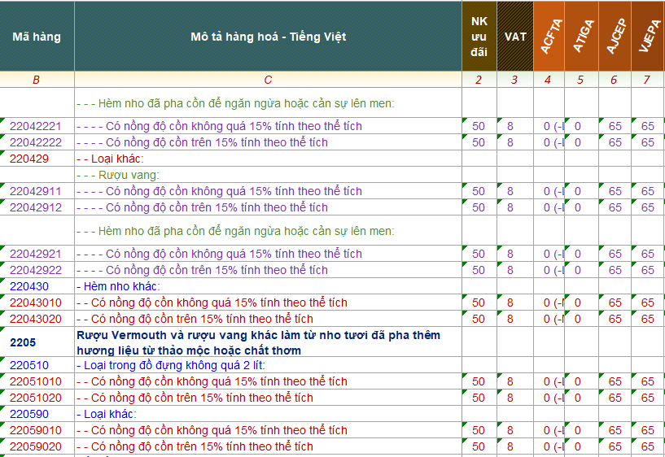Click code cell 22059020
Image resolution: width=665 pixels, height=457 pixels.
tap(36, 446)
